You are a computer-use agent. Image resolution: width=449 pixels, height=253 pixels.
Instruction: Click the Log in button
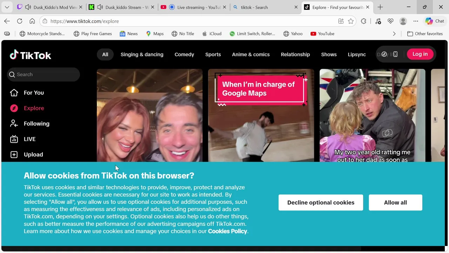[x=420, y=54]
